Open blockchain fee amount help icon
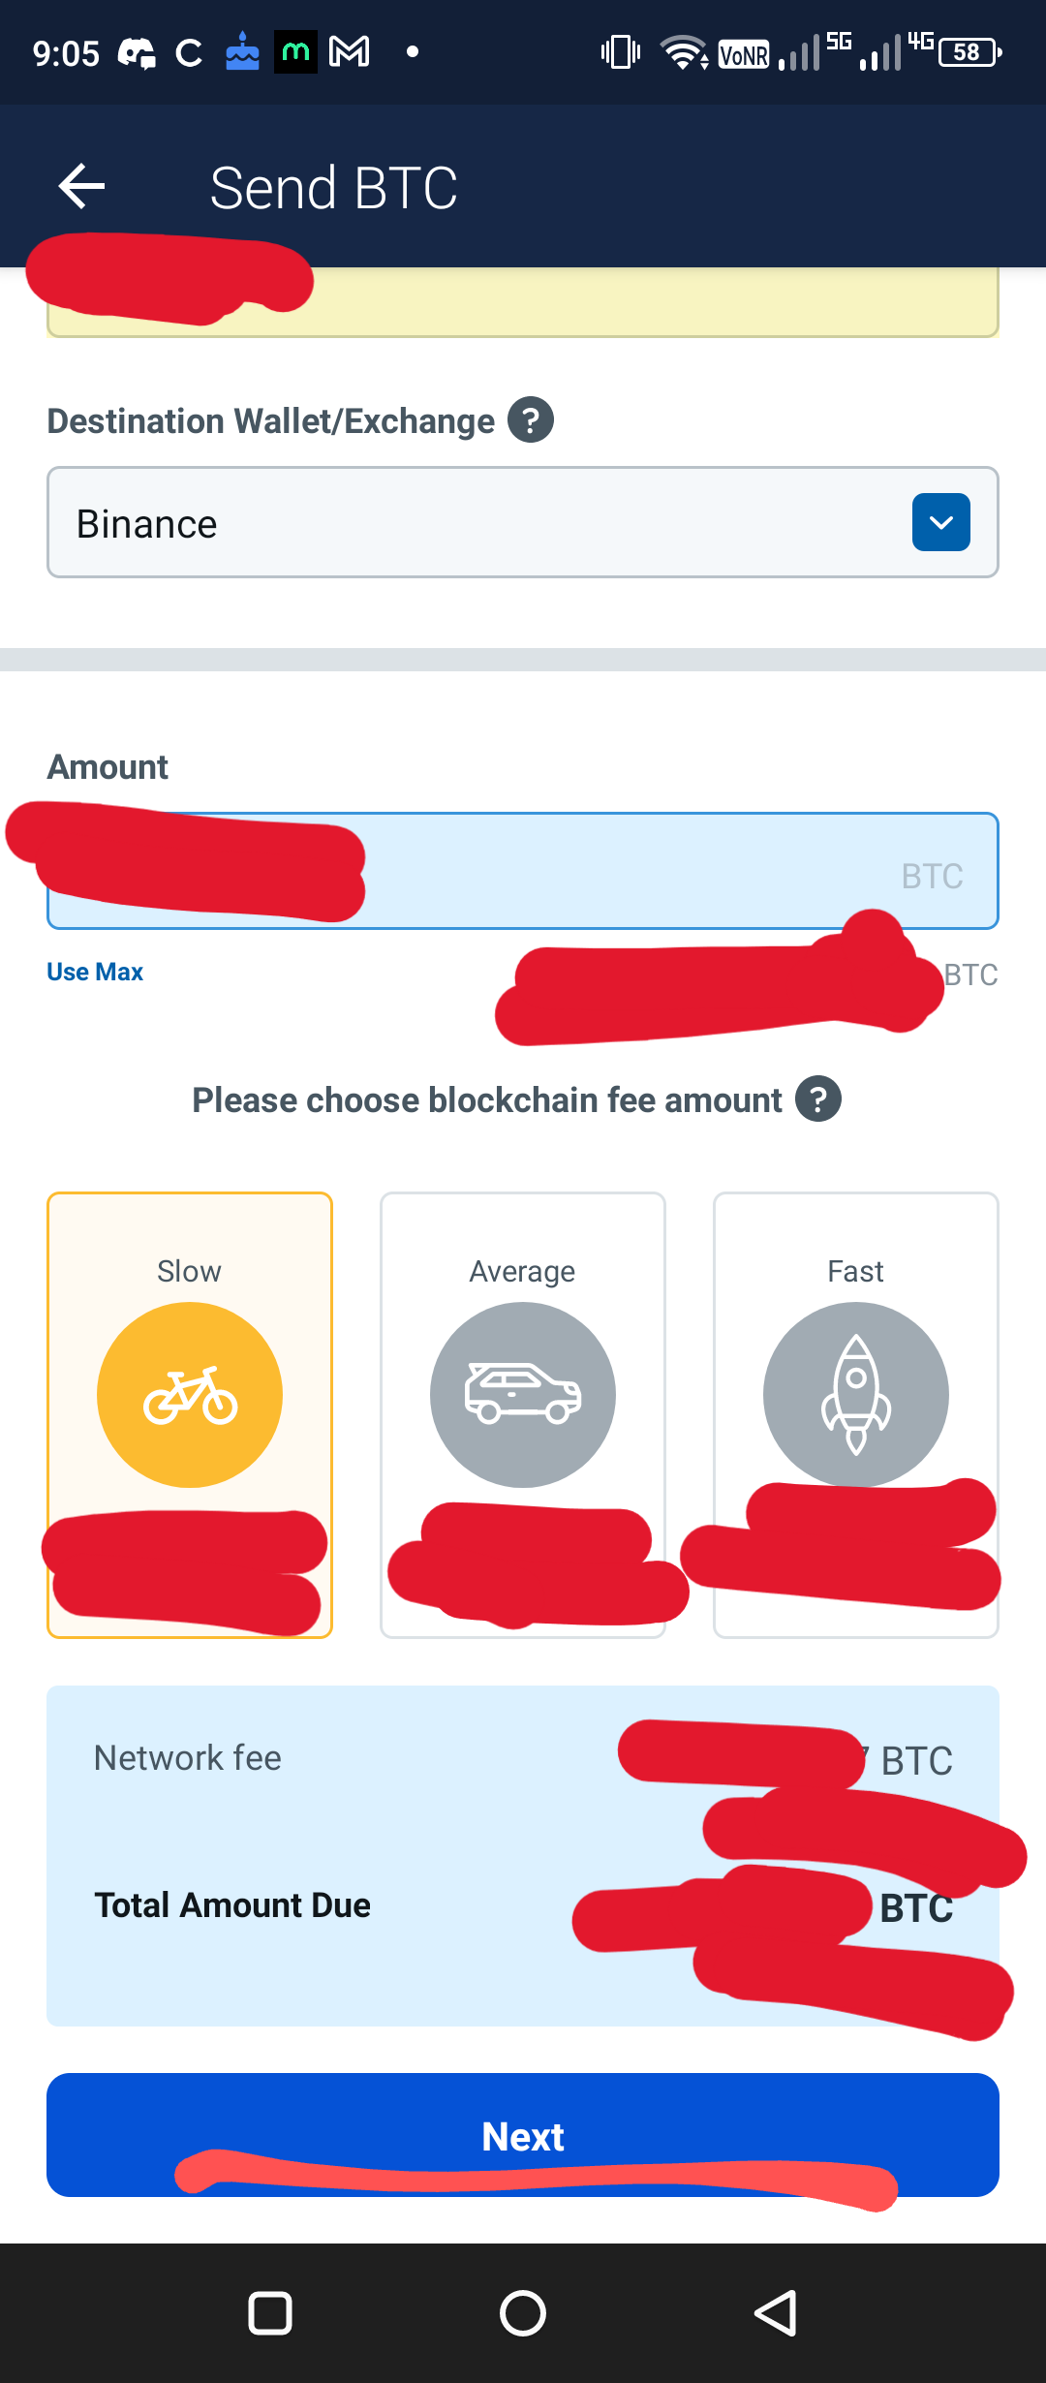This screenshot has height=2383, width=1046. click(x=818, y=1099)
